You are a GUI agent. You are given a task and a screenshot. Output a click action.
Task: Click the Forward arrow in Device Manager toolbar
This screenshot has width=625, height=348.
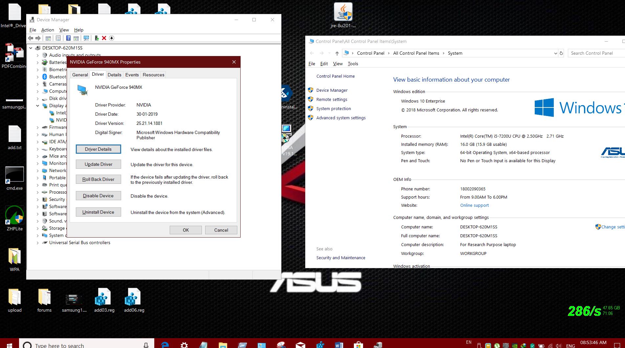point(38,38)
